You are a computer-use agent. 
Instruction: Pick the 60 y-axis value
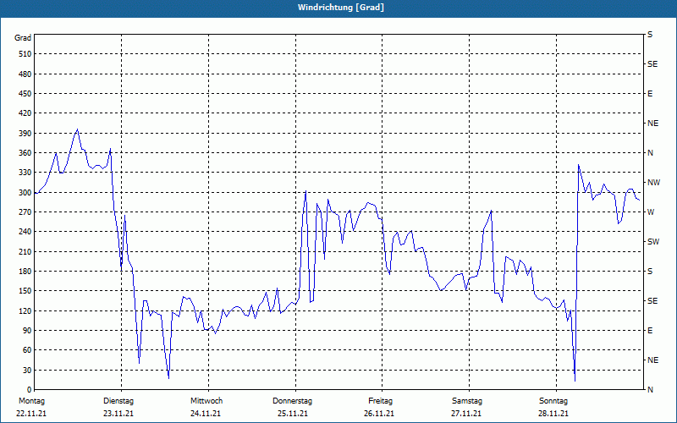click(27, 350)
